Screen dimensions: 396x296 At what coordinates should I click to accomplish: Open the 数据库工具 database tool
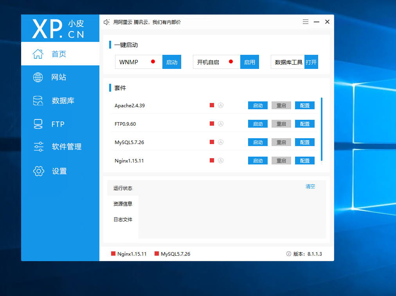pos(311,61)
